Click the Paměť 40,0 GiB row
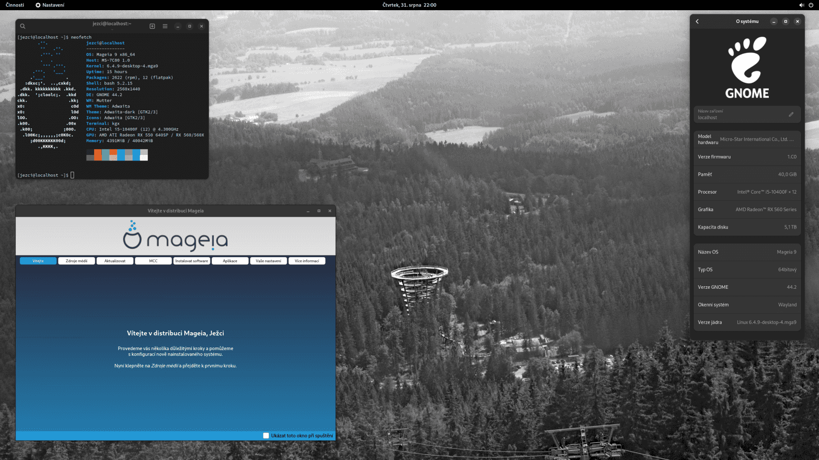This screenshot has width=819, height=460. tap(747, 174)
